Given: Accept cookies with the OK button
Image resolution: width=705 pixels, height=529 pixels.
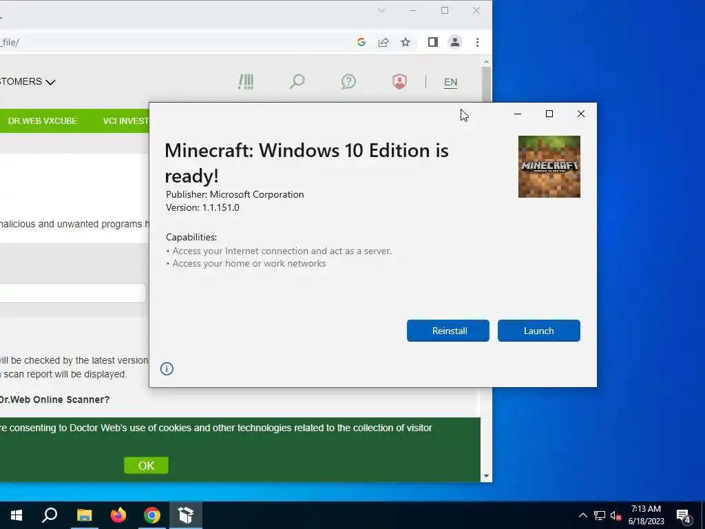Looking at the screenshot, I should (146, 466).
